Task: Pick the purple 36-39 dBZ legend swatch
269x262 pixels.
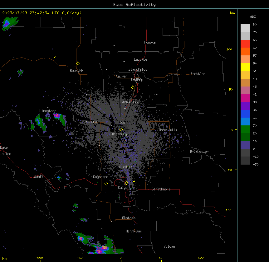Action: [x=245, y=106]
